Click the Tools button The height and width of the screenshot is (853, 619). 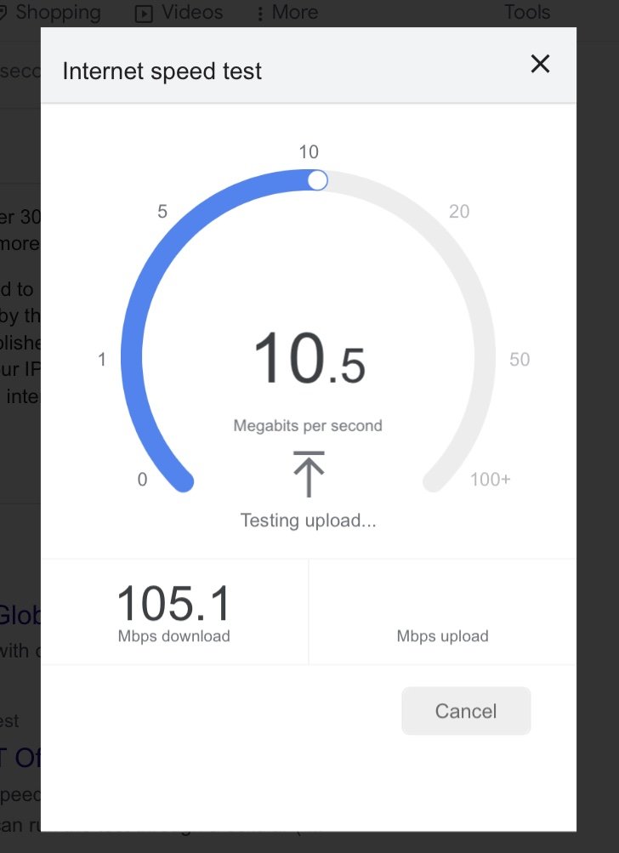click(527, 12)
